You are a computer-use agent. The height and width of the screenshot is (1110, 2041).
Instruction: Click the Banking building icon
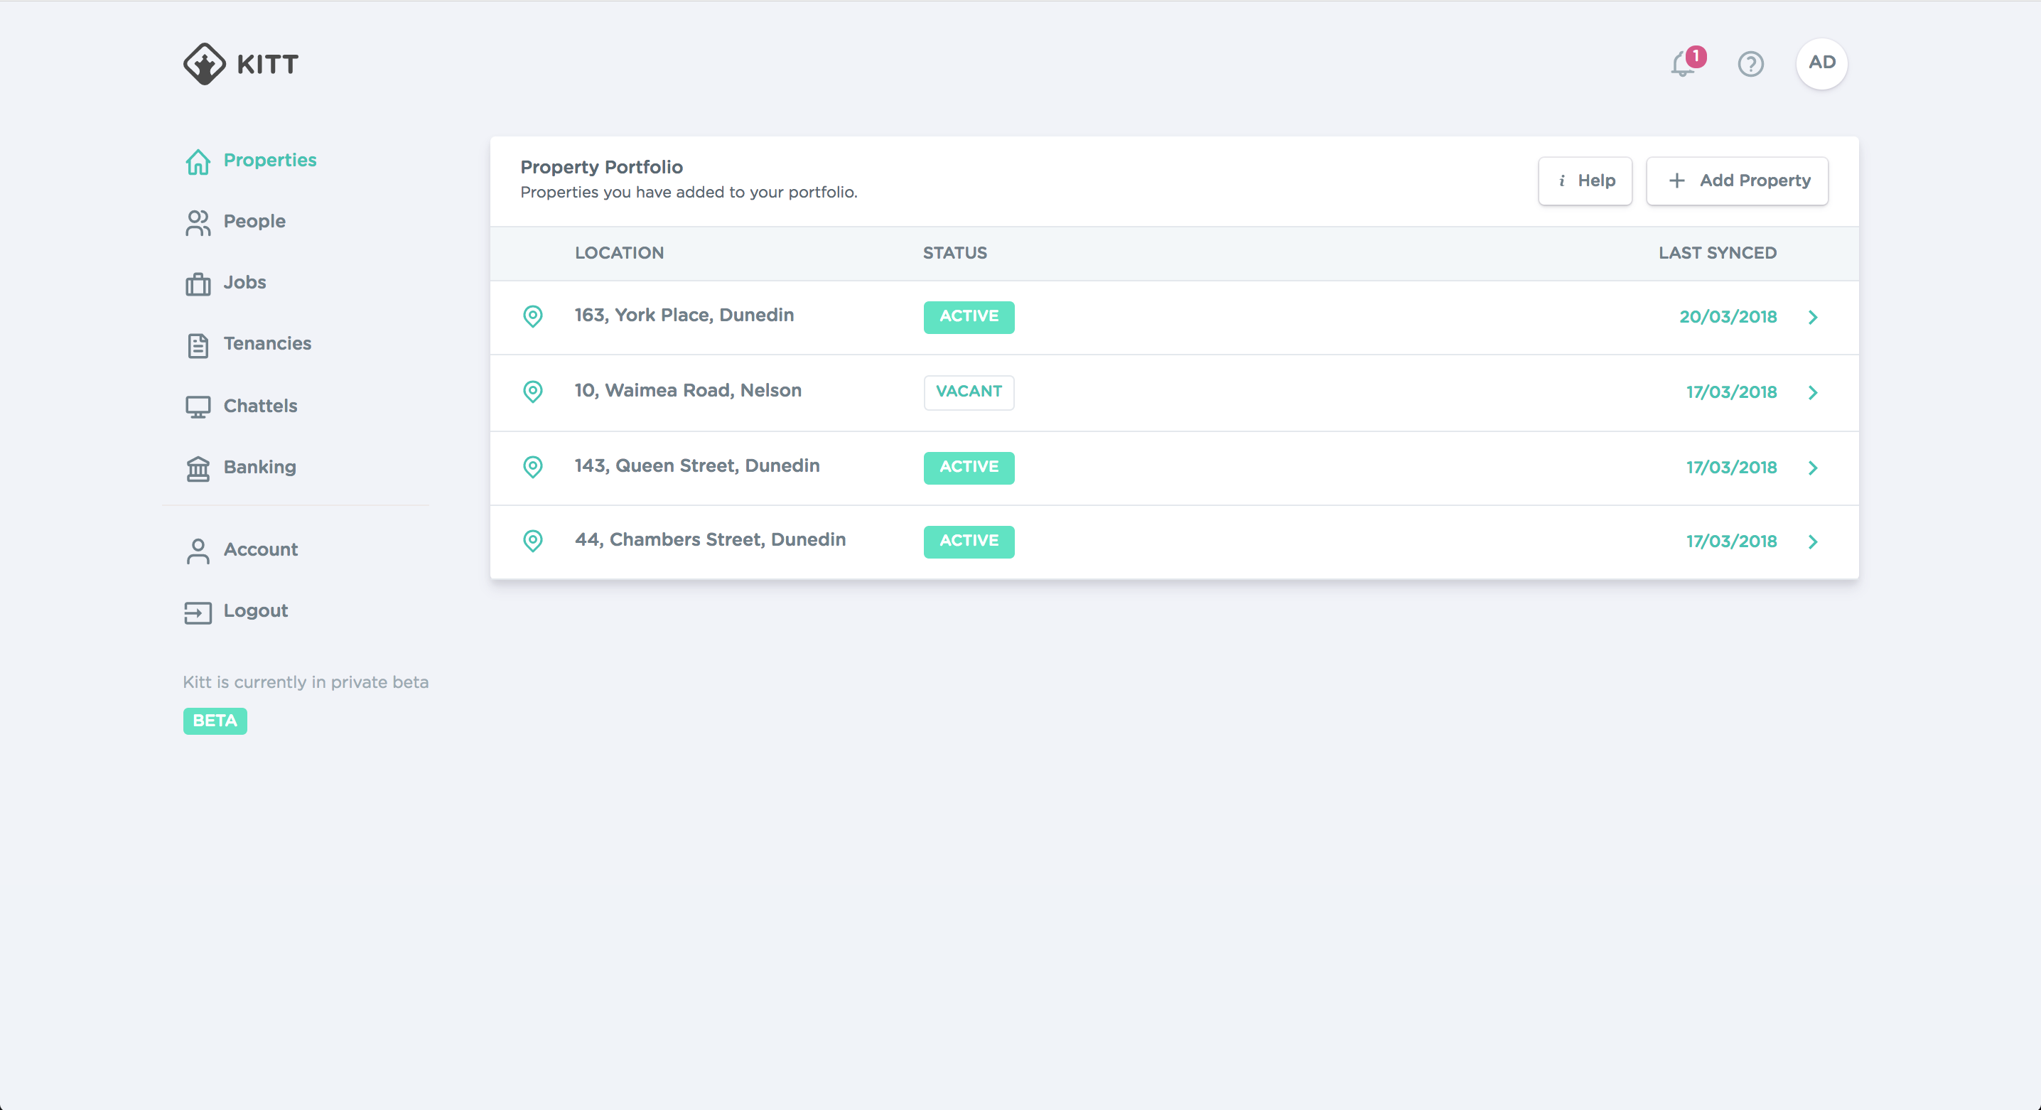198,468
